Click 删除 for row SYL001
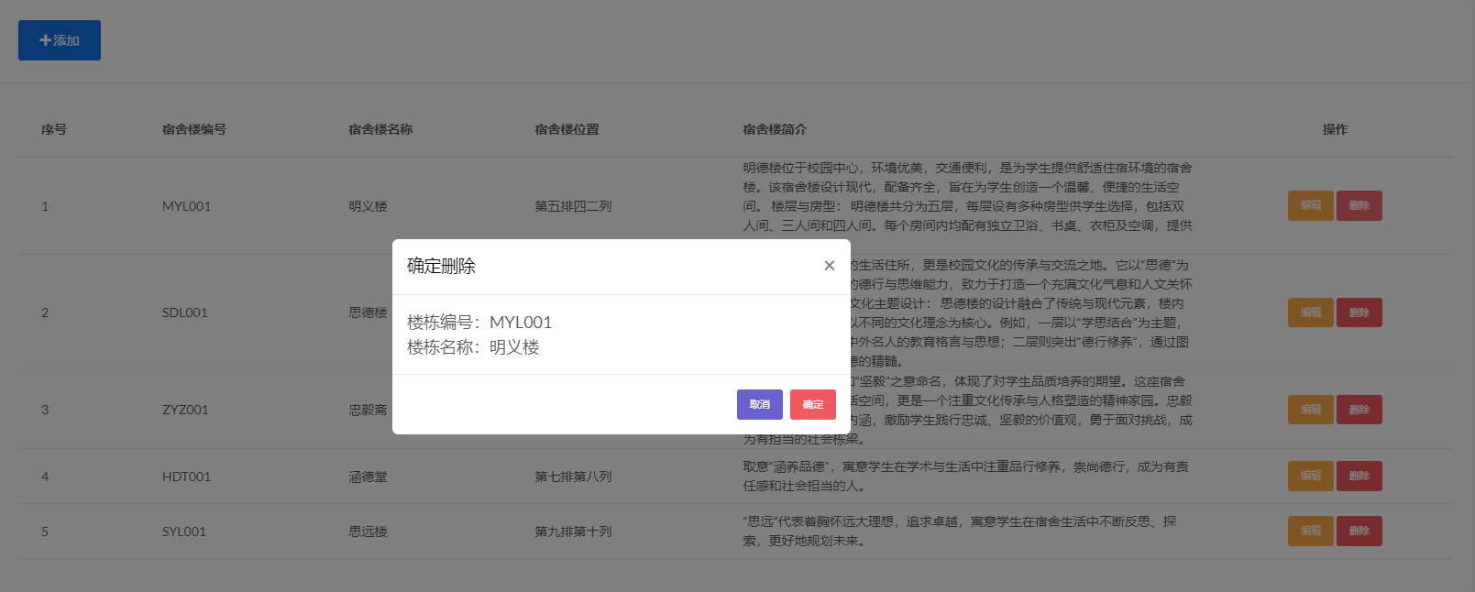The image size is (1475, 592). tap(1359, 531)
